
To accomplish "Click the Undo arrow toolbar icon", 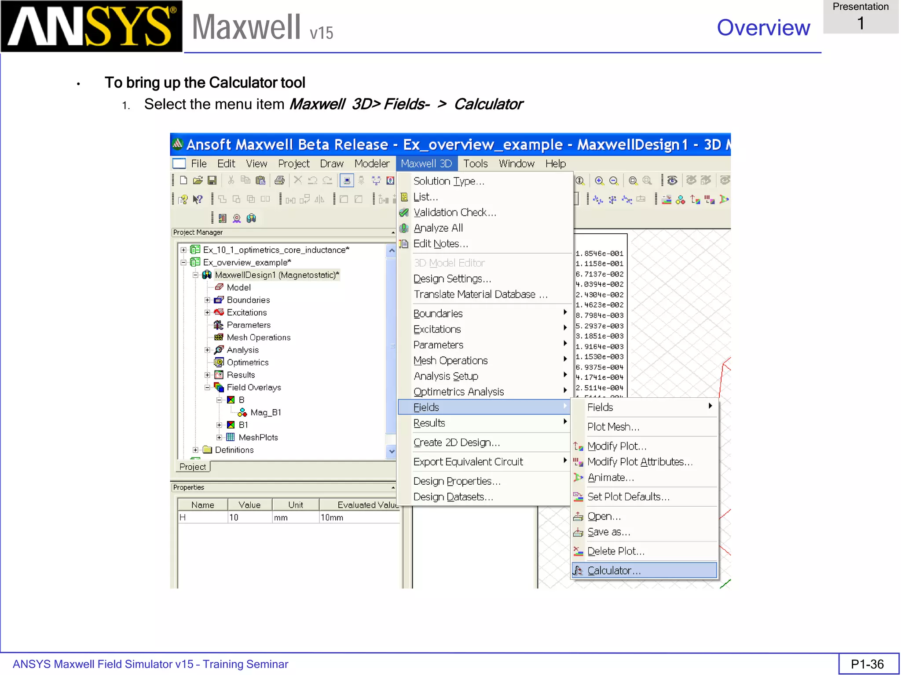I will pyautogui.click(x=313, y=180).
